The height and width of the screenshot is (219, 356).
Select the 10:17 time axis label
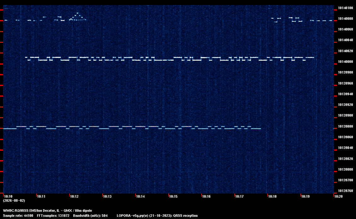coord(239,196)
